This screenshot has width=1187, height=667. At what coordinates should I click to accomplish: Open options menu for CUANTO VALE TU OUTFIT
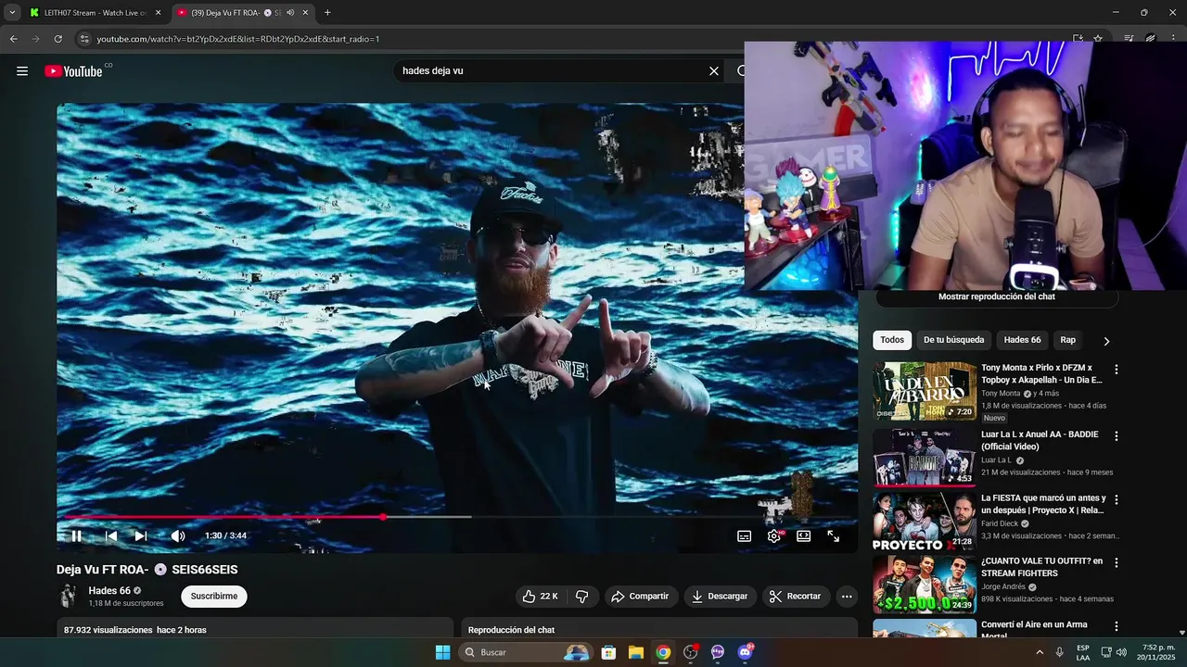tap(1117, 562)
